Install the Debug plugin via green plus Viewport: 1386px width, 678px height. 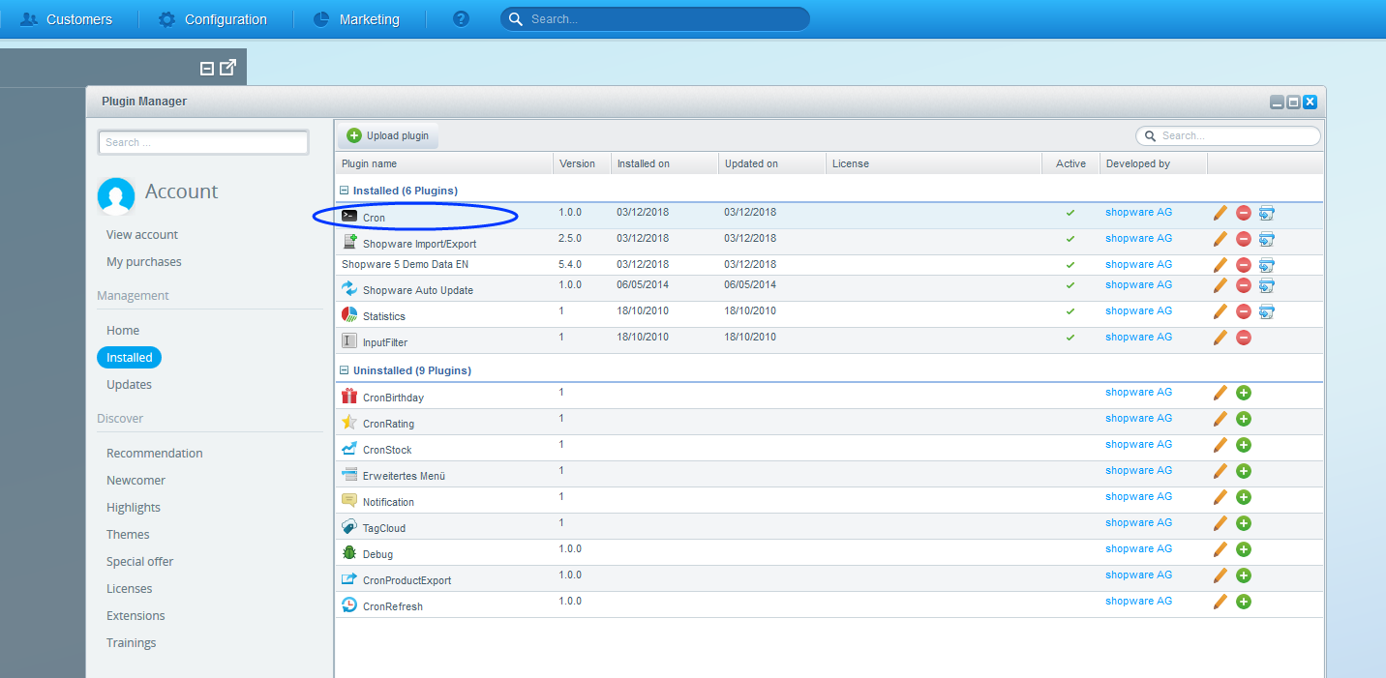point(1244,549)
